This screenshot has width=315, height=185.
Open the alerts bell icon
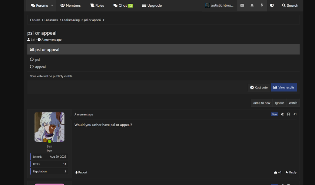tap(252, 6)
